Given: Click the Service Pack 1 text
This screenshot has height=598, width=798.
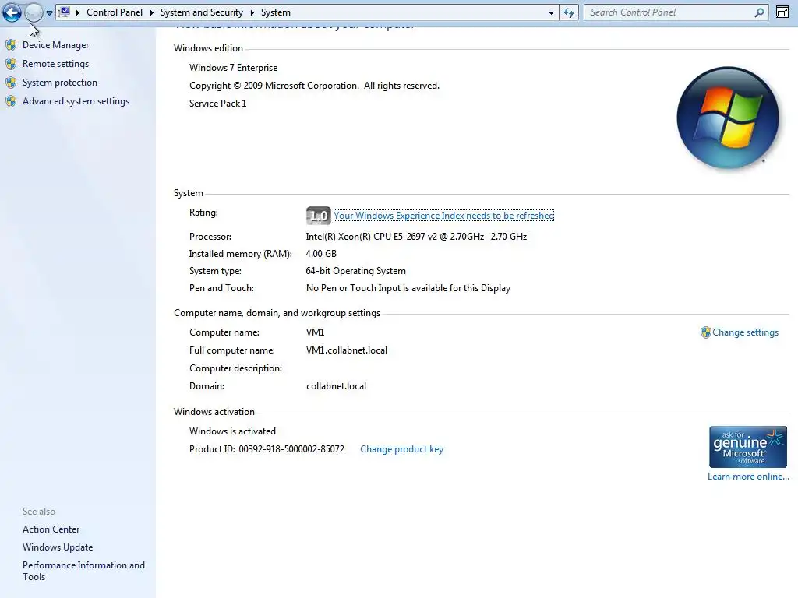Looking at the screenshot, I should point(218,104).
